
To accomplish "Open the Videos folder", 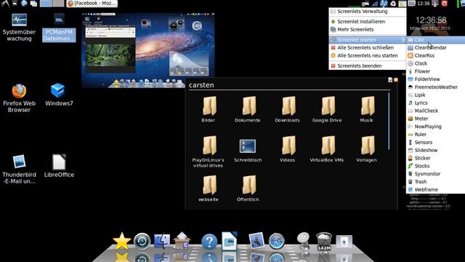I will click(288, 149).
